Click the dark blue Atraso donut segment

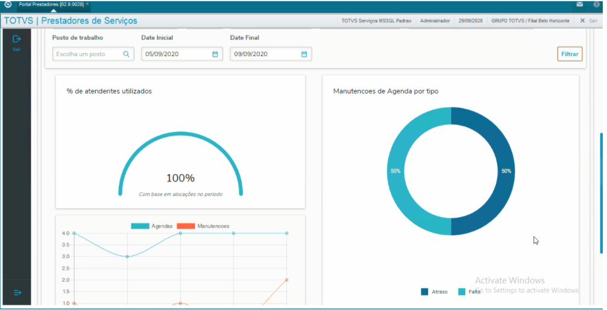(x=506, y=171)
